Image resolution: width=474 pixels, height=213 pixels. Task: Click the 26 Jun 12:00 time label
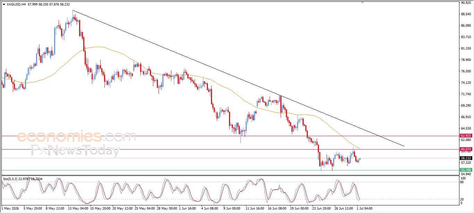344,208
